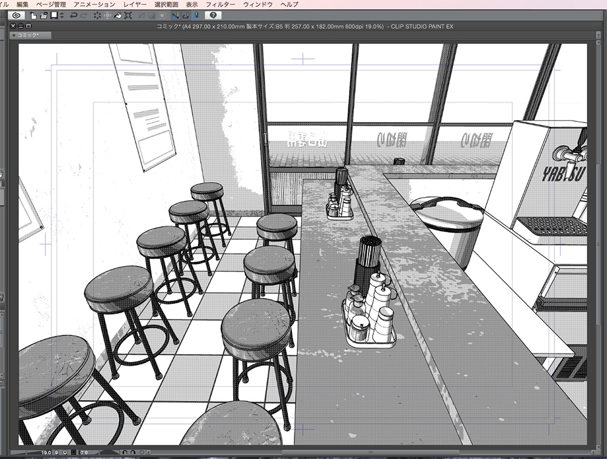607x459 pixels.
Task: Open the CLIP STUDIO start icon
Action: click(17, 15)
